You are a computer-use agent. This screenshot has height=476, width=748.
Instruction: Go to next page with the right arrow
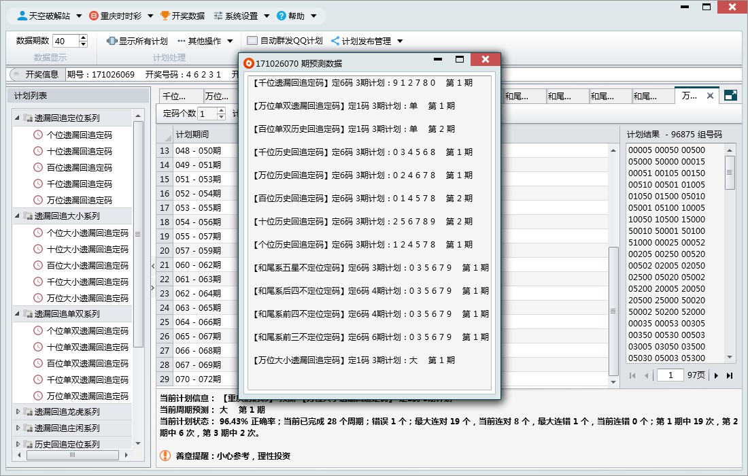click(716, 375)
